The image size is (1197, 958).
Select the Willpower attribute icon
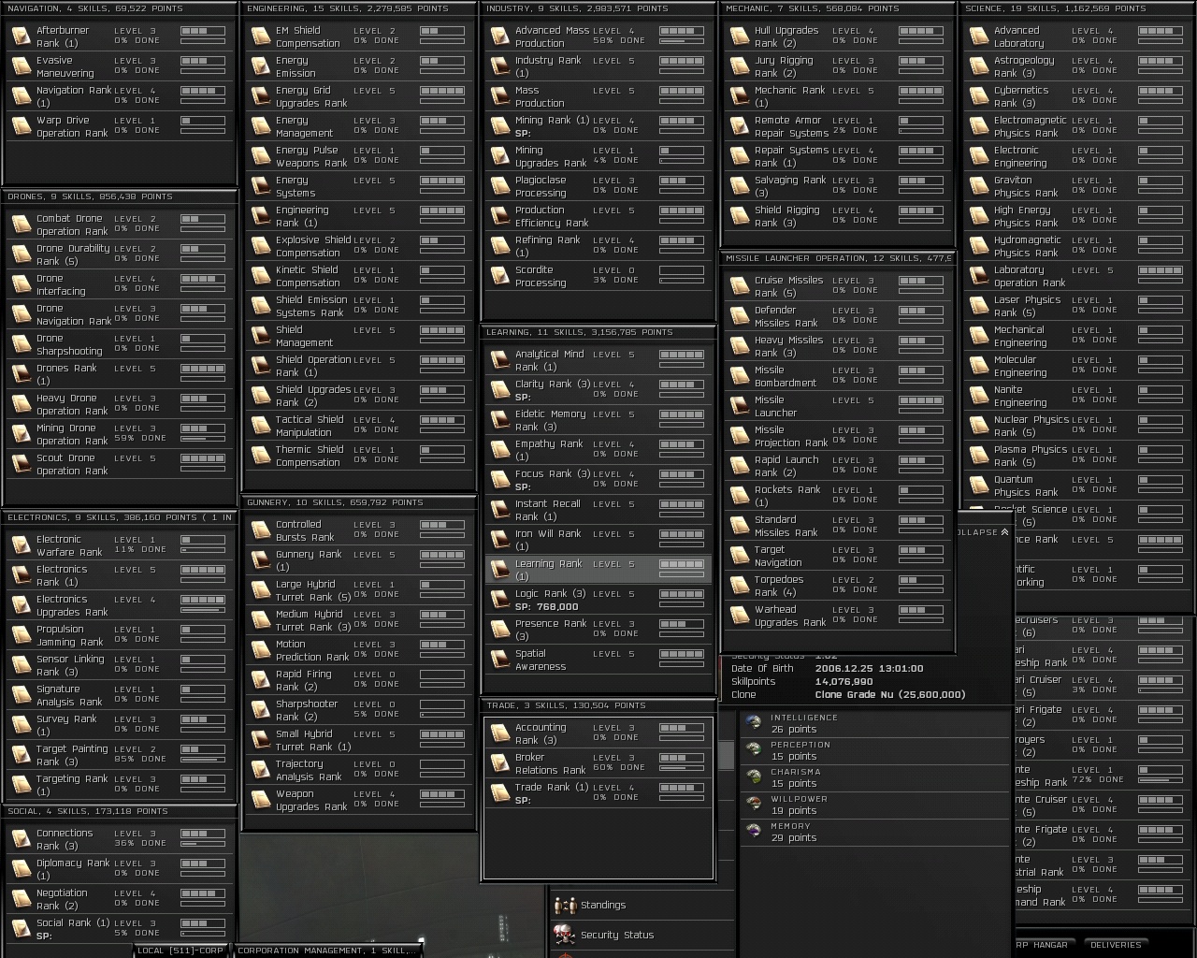[x=754, y=804]
